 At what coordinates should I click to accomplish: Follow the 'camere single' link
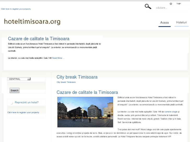(x=171, y=112)
